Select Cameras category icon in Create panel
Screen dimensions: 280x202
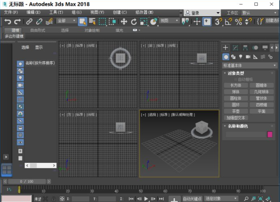248,57
